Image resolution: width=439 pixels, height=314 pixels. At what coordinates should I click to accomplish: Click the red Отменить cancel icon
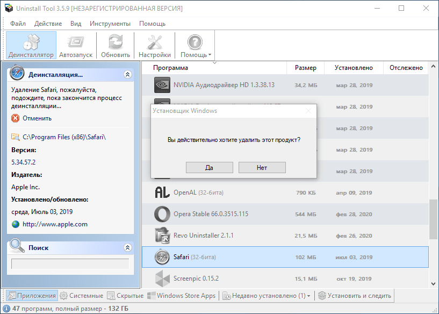(16, 118)
